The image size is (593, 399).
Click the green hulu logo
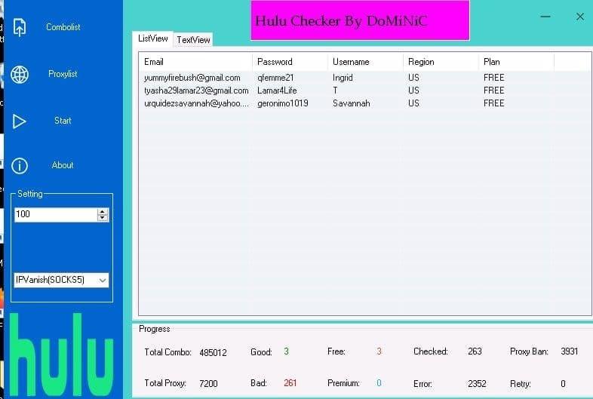(x=61, y=354)
